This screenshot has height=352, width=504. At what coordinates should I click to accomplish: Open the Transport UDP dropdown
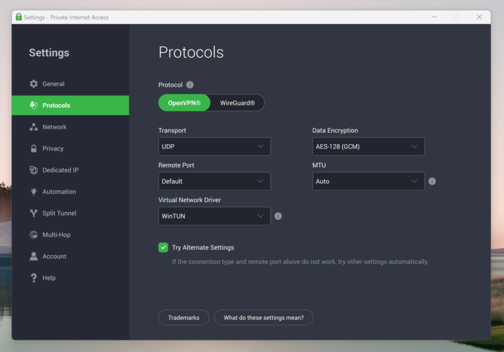click(x=215, y=146)
